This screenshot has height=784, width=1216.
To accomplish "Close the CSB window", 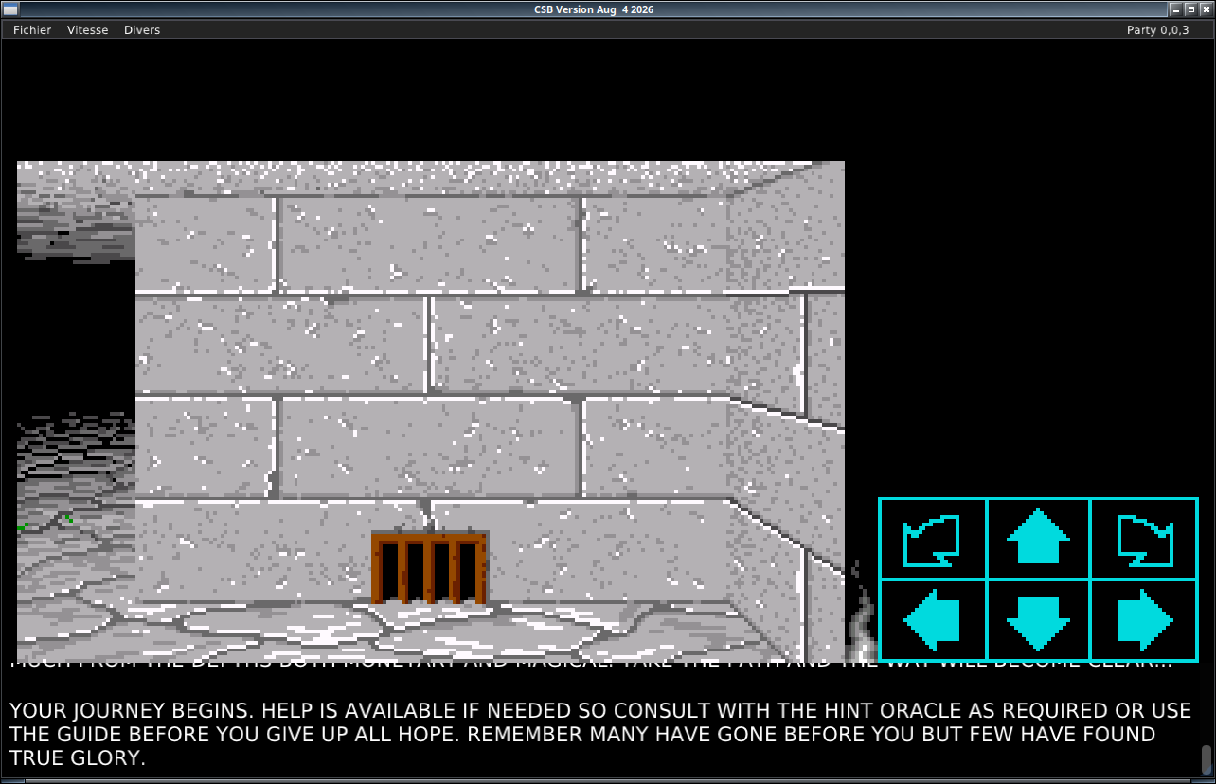I will [1205, 9].
